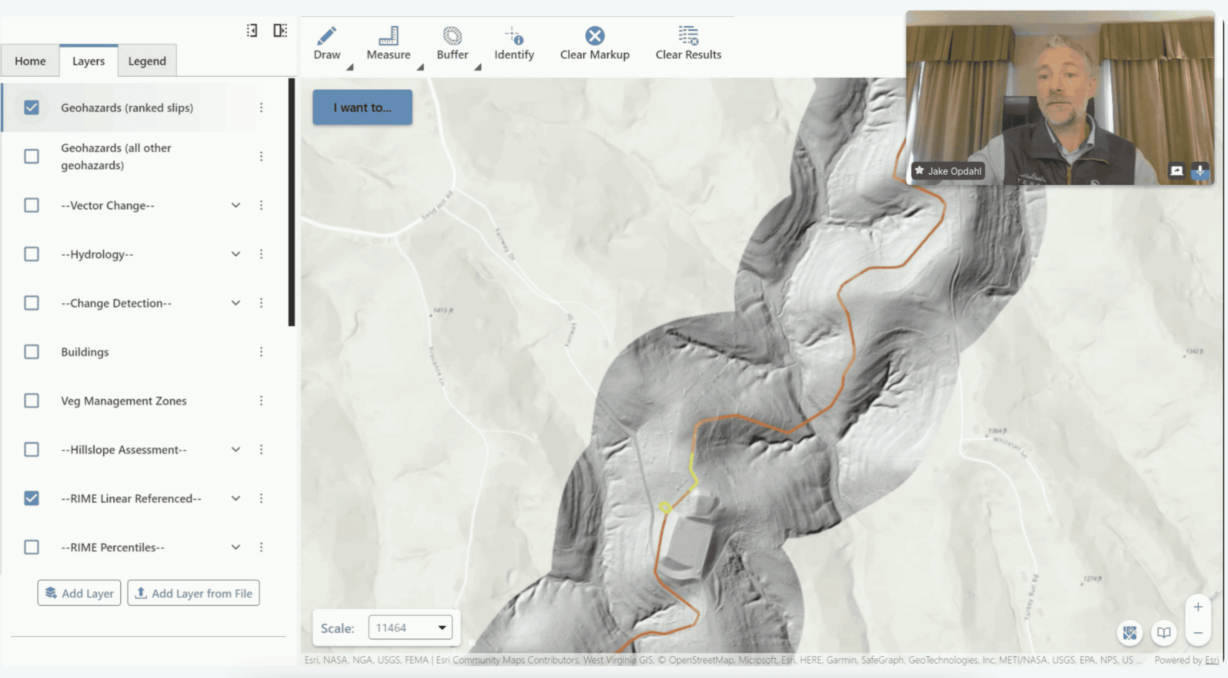Turn on Veg Management Zones layer
The image size is (1228, 678).
pyautogui.click(x=32, y=401)
